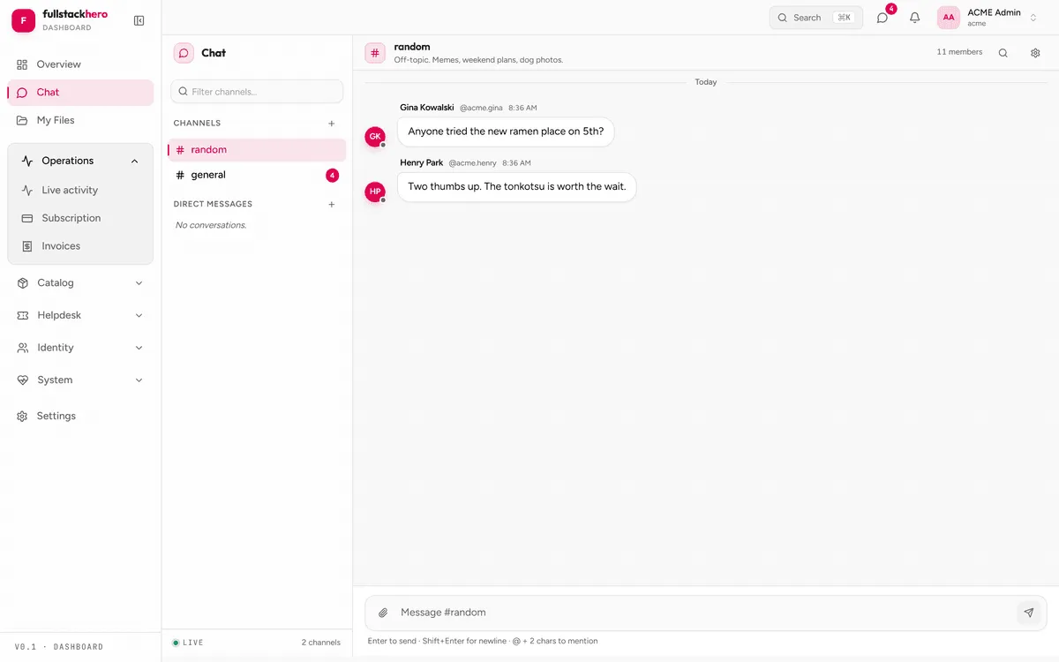The height and width of the screenshot is (662, 1059).
Task: Click the @acme.gina handle
Action: [481, 108]
